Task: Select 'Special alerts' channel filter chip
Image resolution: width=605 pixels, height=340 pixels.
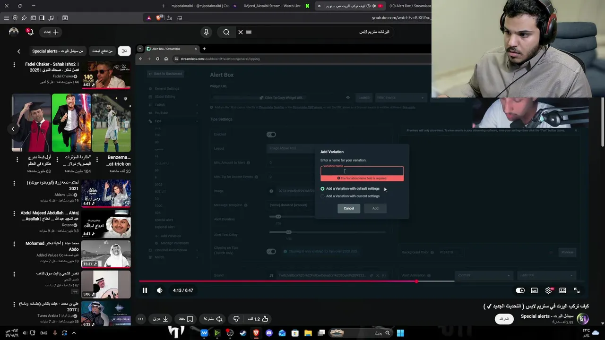Action: click(x=58, y=51)
